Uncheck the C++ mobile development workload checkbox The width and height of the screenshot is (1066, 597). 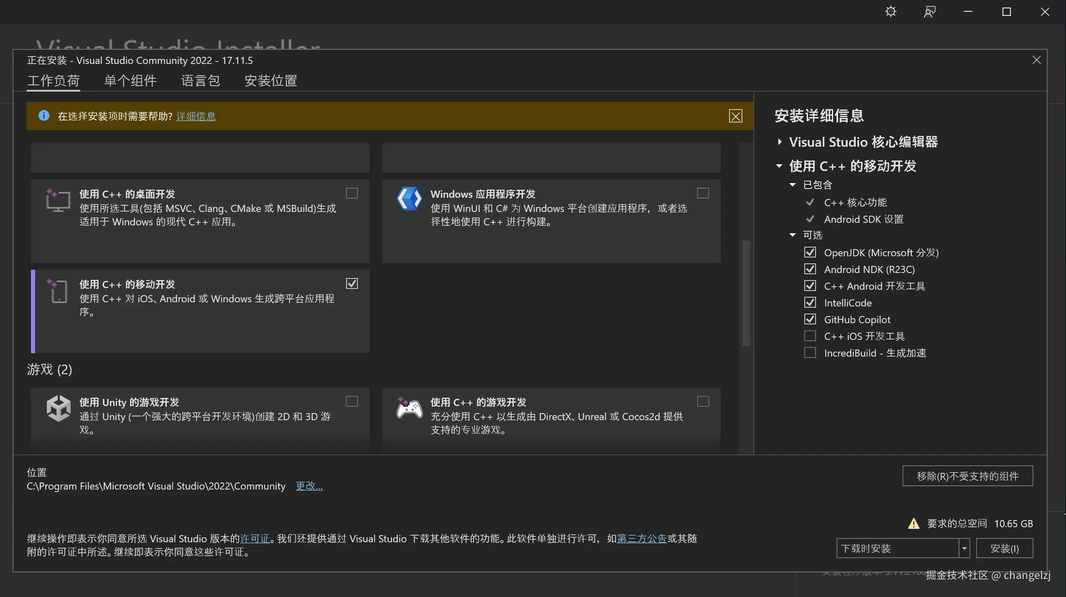point(352,283)
